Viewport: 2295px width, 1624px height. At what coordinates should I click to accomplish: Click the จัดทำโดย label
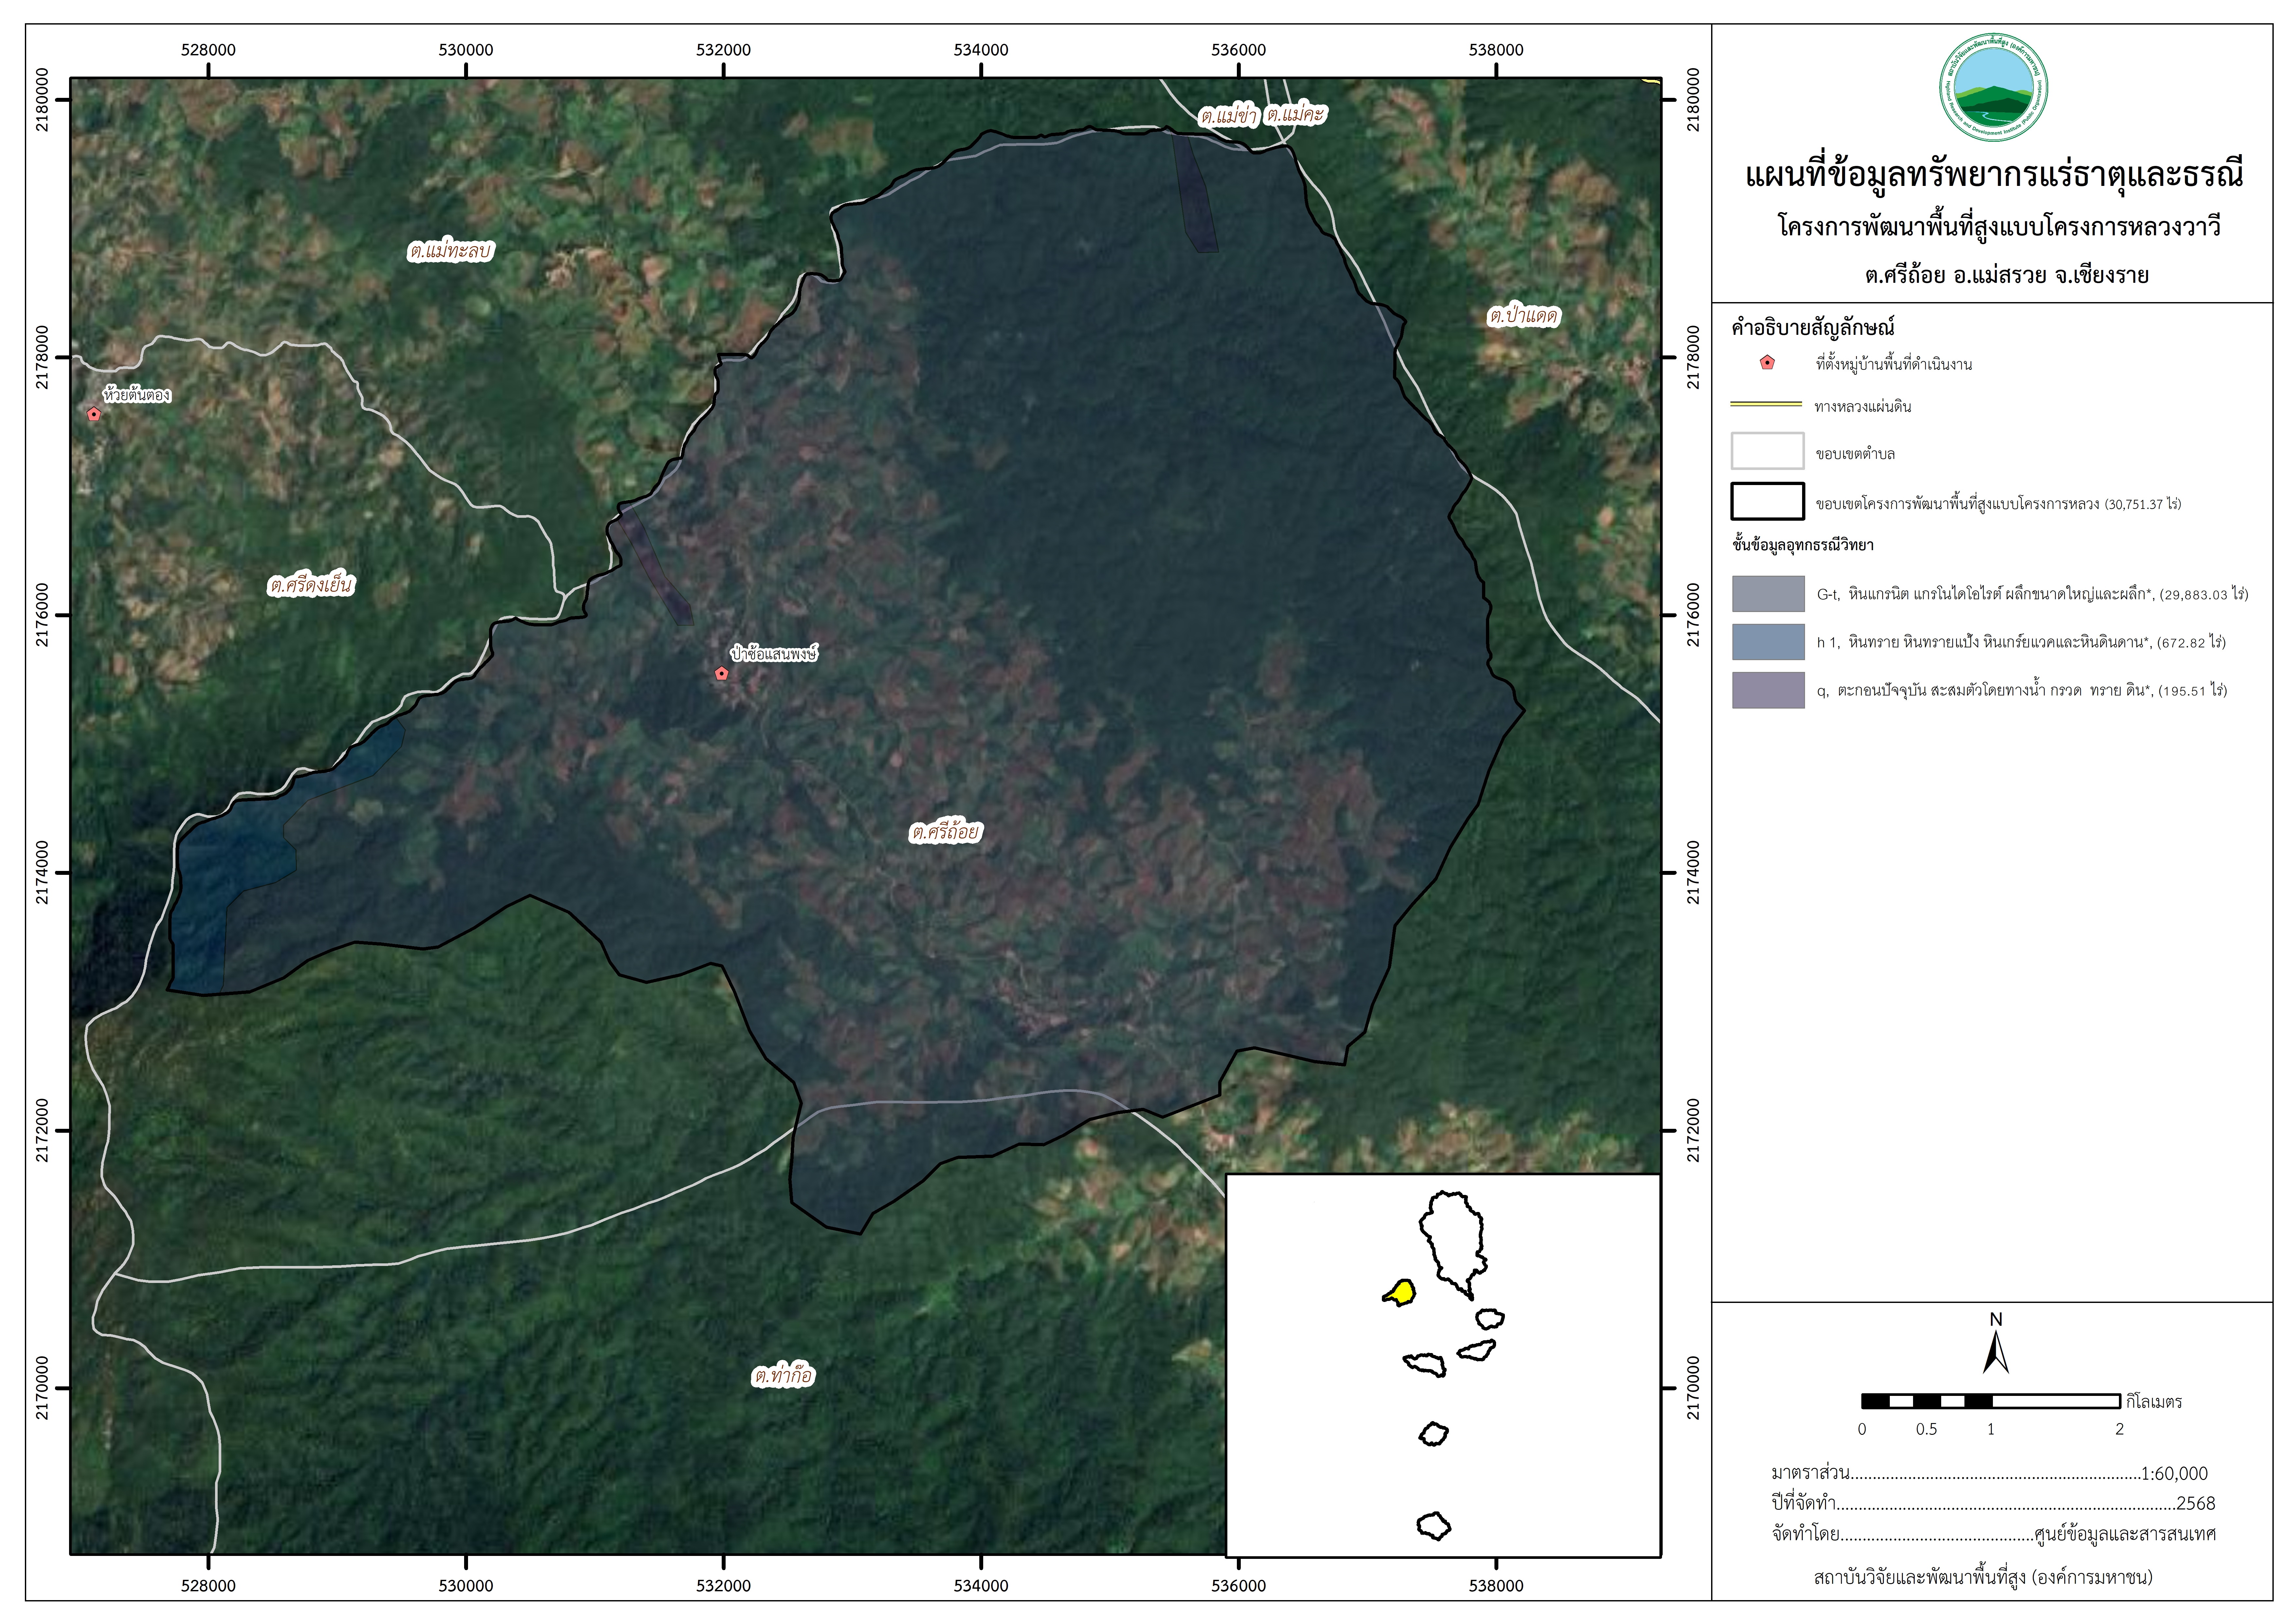(x=1805, y=1534)
